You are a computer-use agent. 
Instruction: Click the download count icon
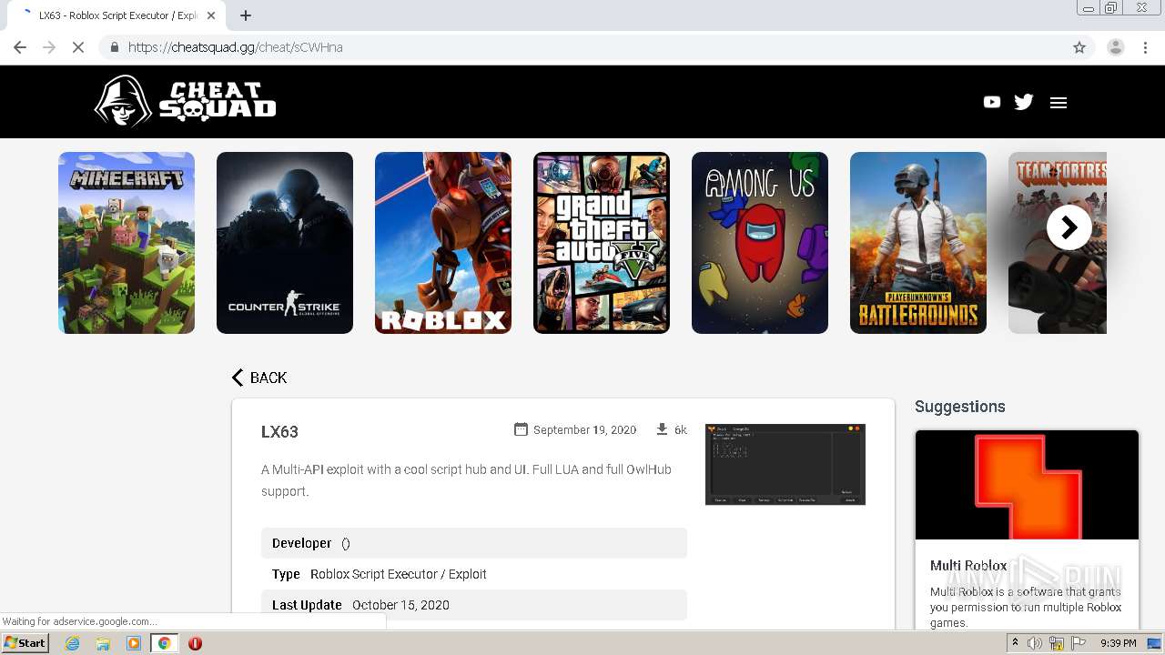[x=662, y=429]
